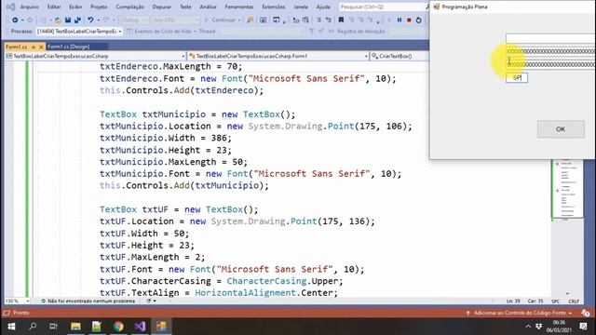The image size is (596, 335).
Task: Click the Notepad++ icon on taskbar
Action: pos(97,327)
